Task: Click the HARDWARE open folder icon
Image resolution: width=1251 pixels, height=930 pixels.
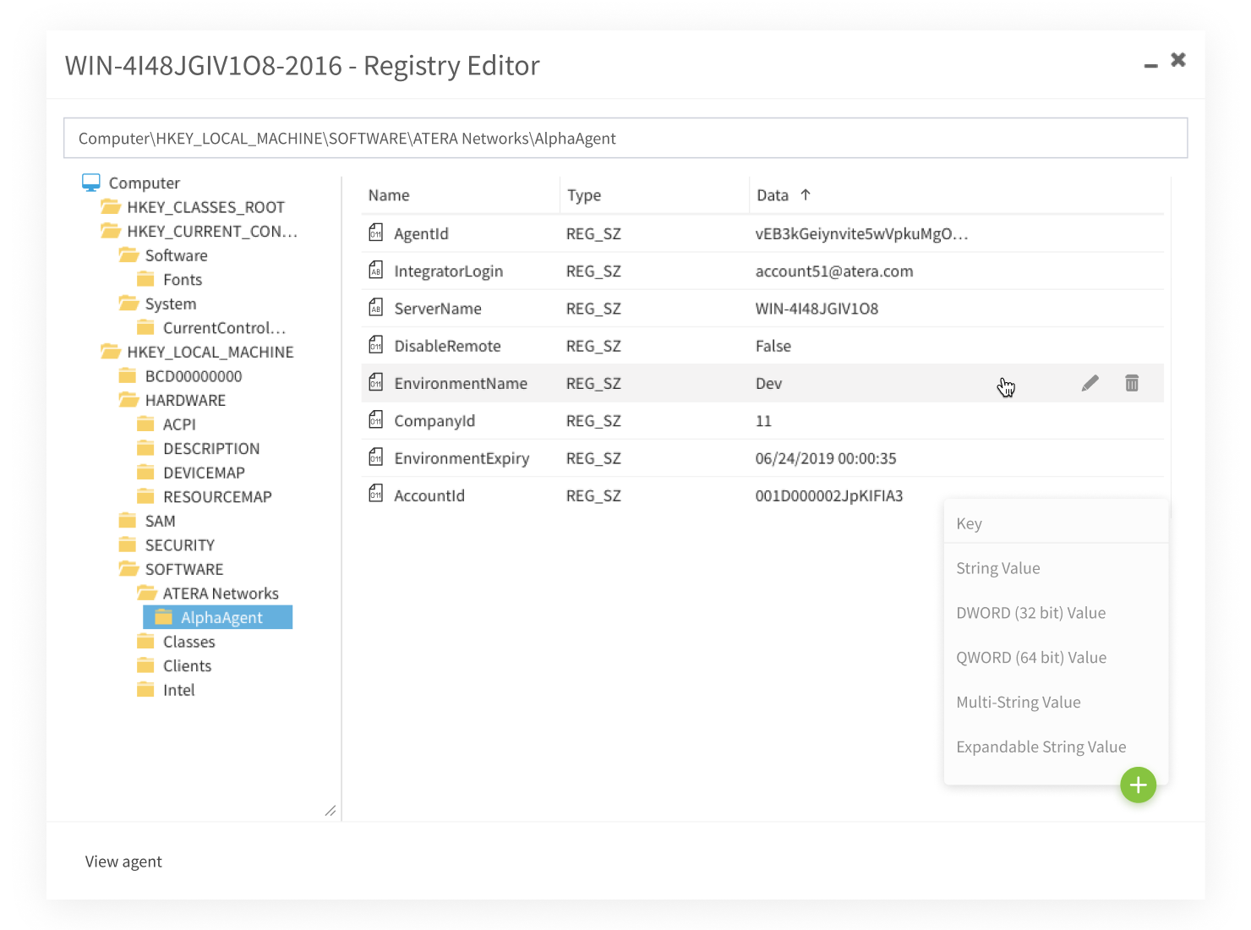Action: pos(128,400)
